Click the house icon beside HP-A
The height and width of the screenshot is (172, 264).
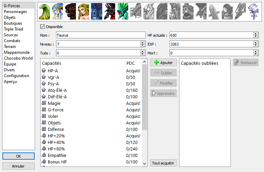[x=44, y=71]
